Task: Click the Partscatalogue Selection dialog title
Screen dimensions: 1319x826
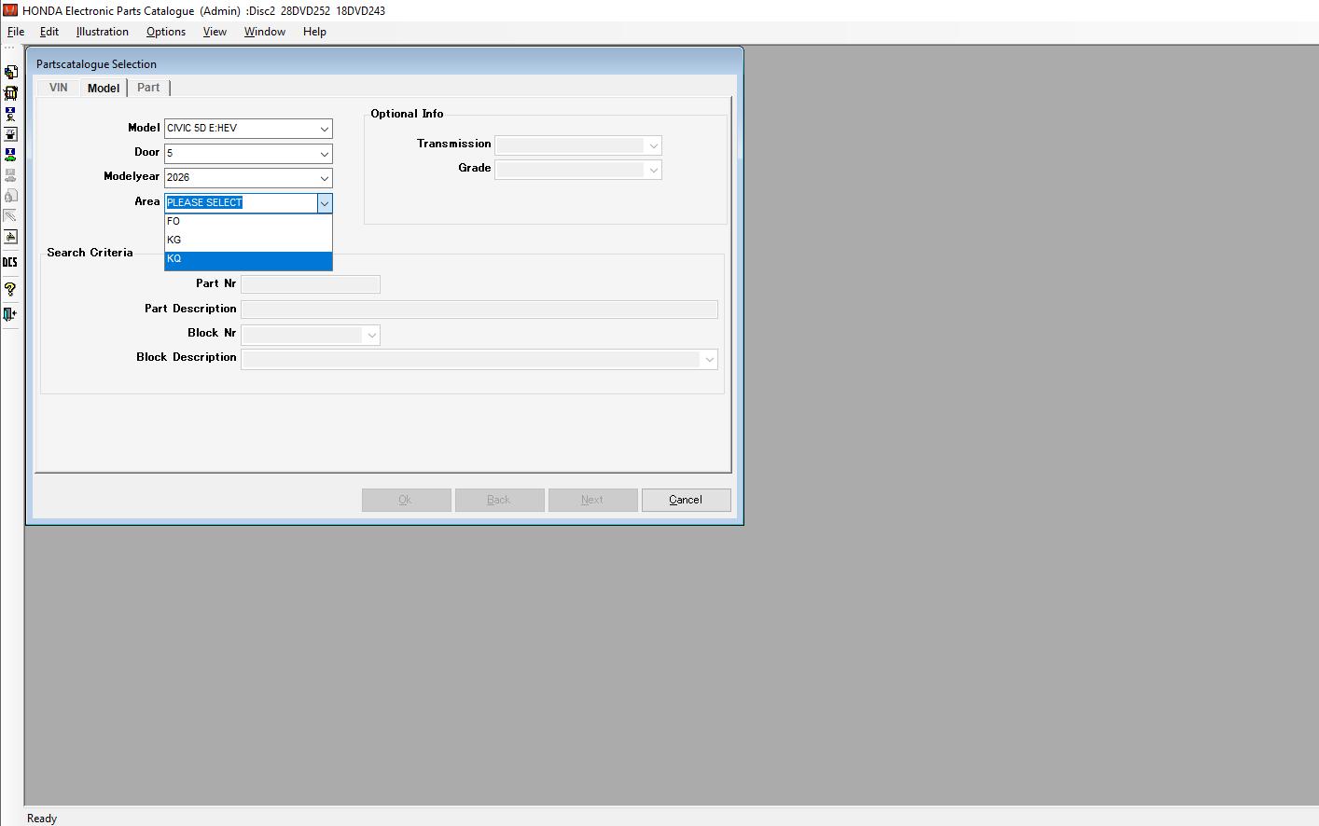Action: [96, 64]
